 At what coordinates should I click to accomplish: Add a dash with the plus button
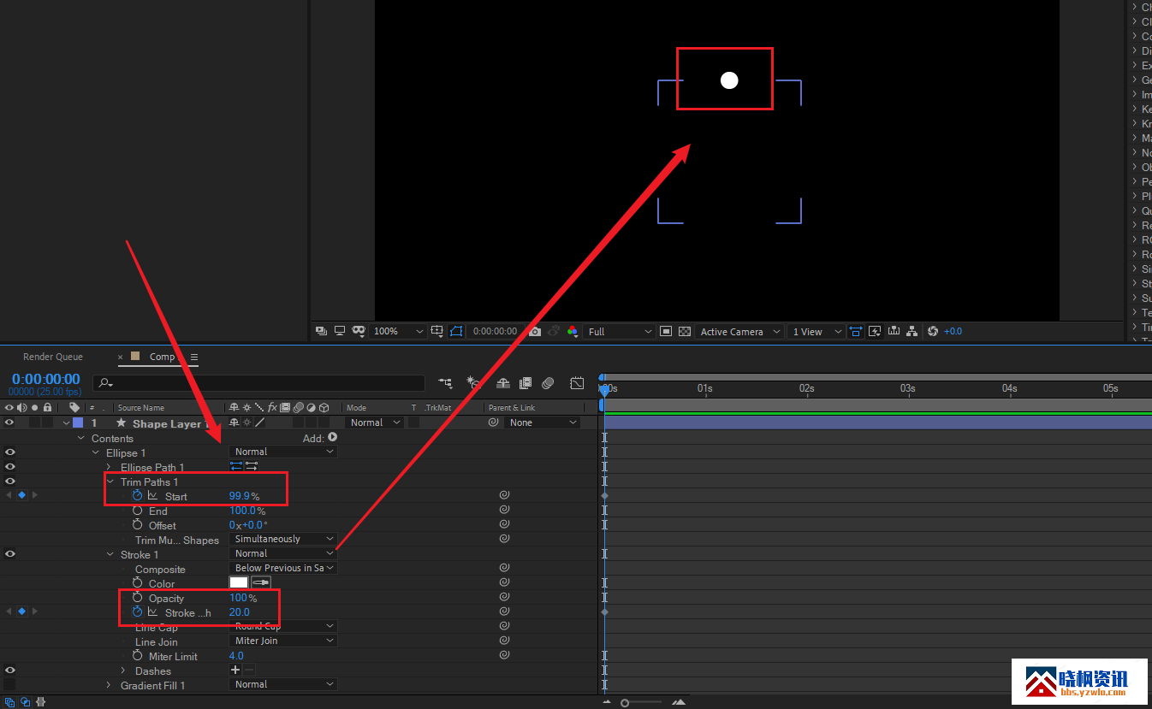[x=235, y=671]
